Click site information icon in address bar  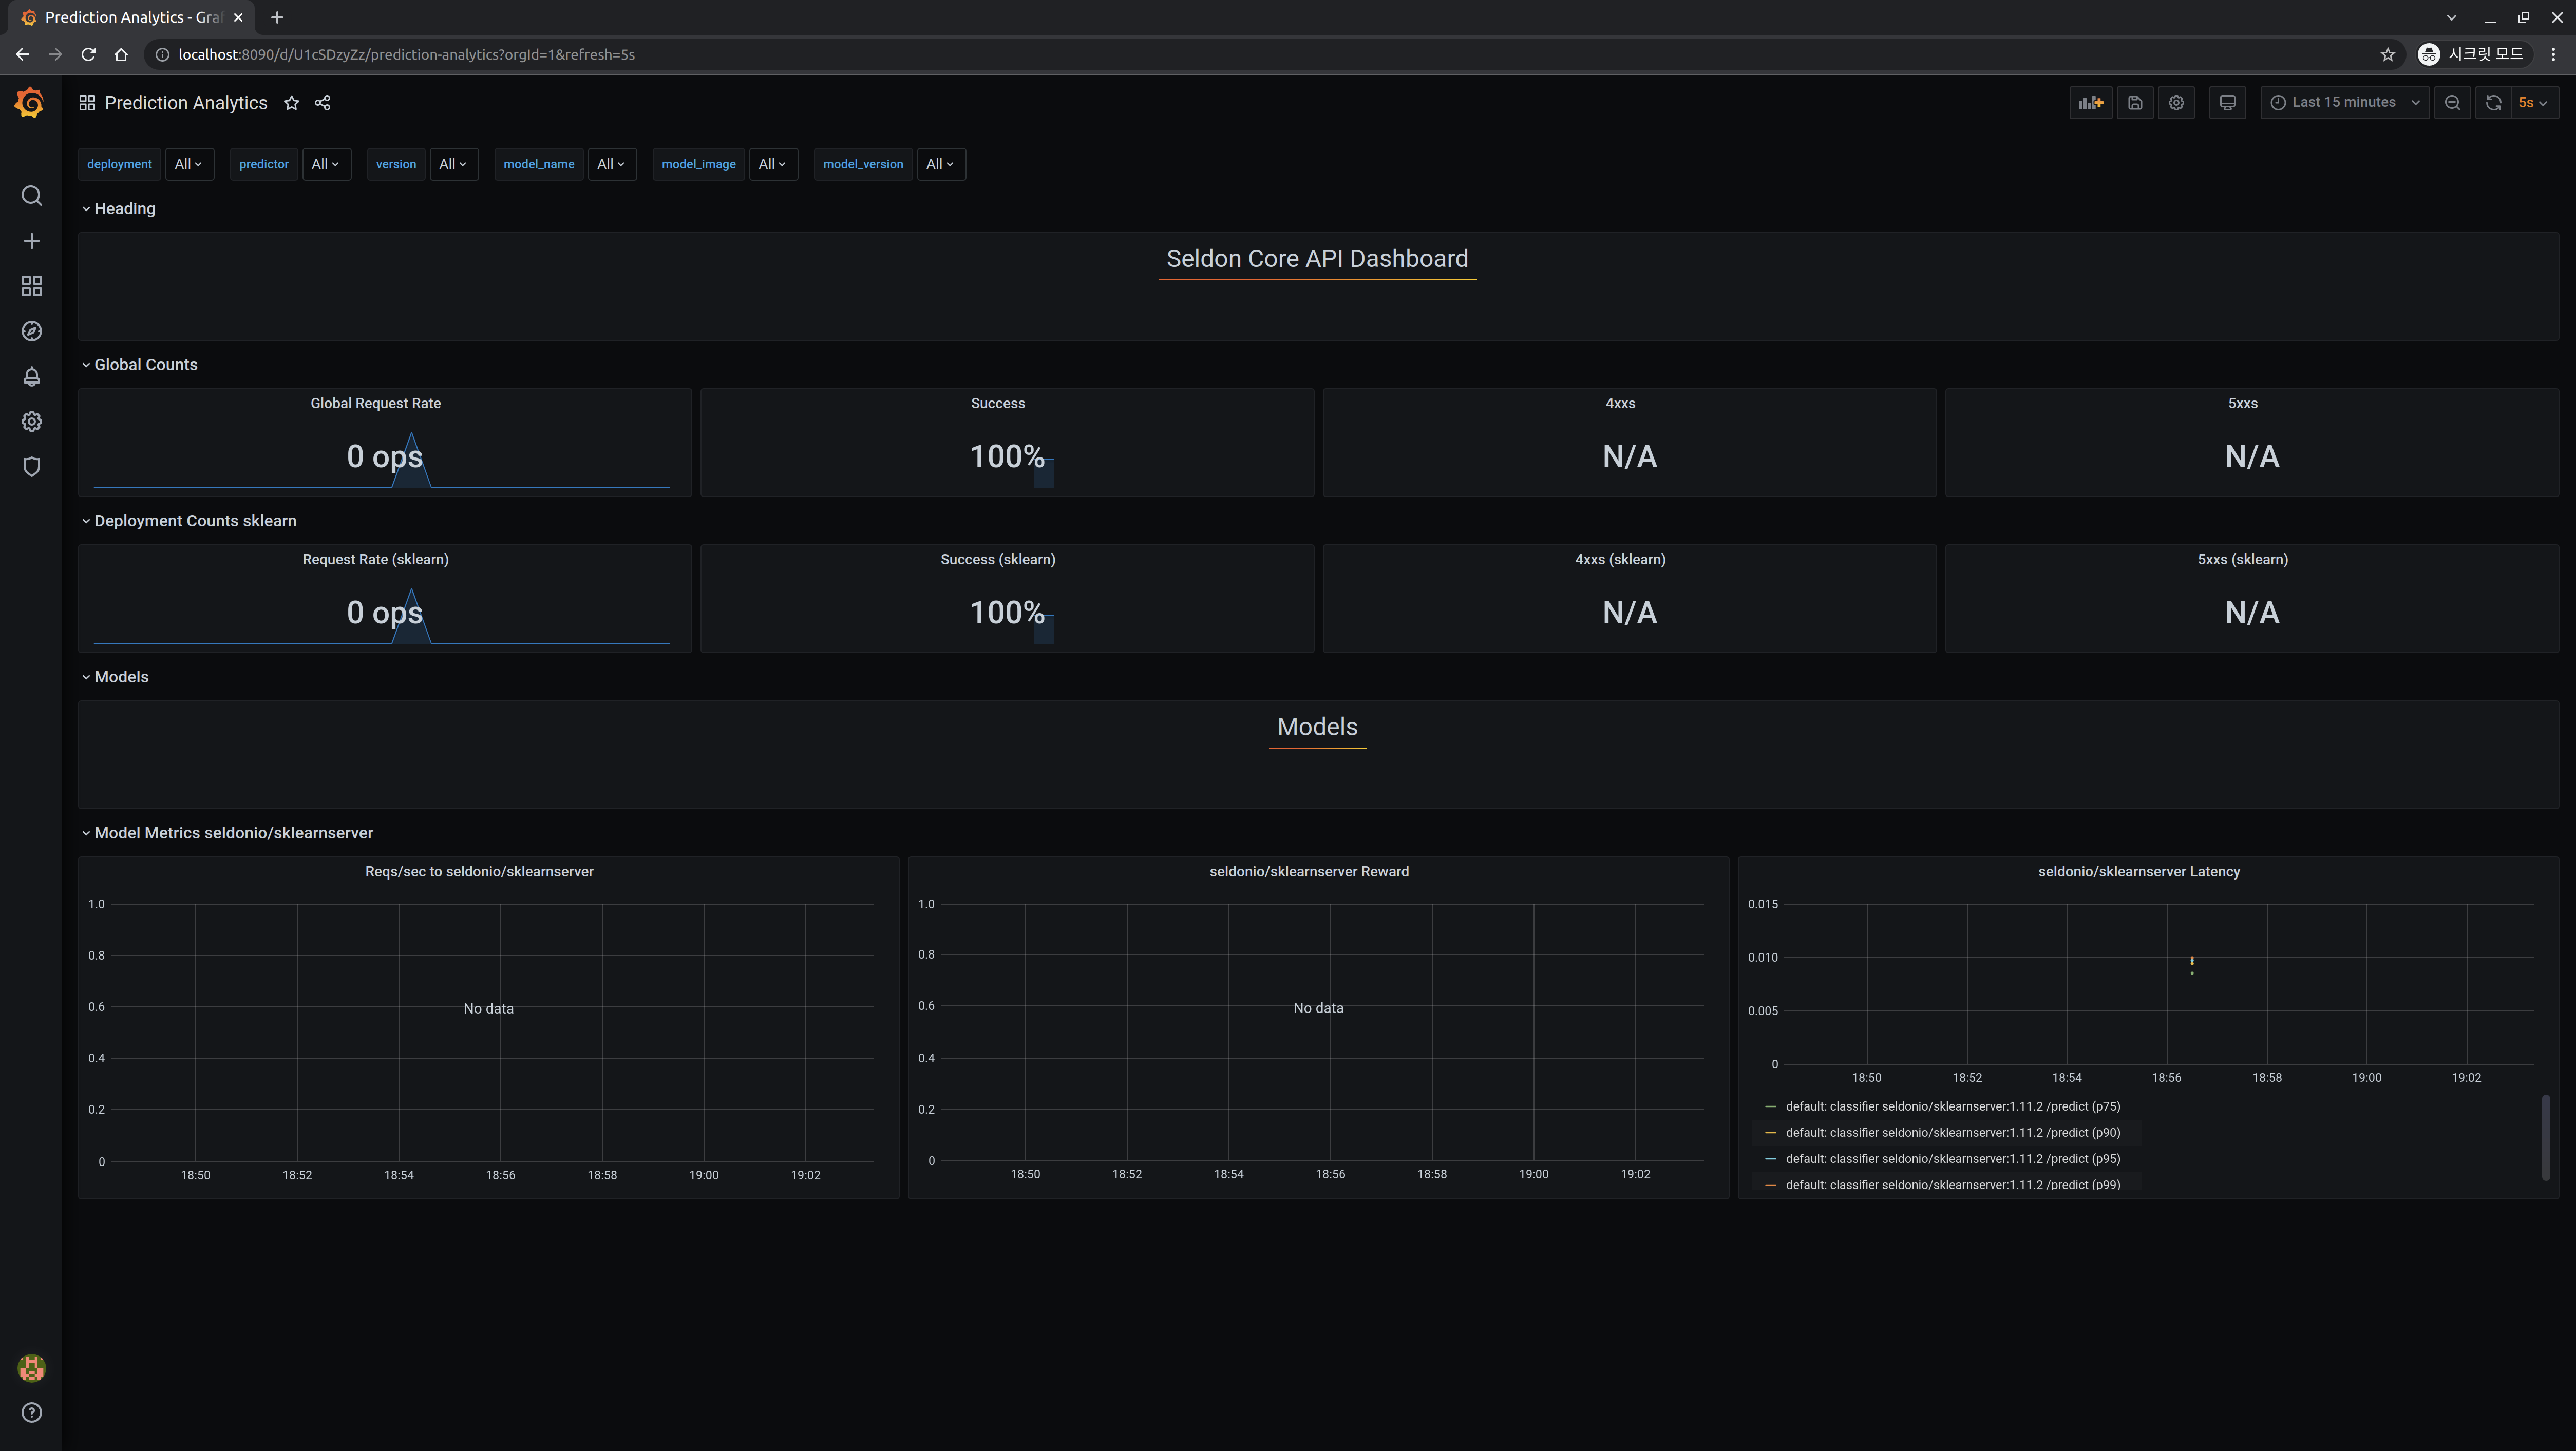coord(162,55)
